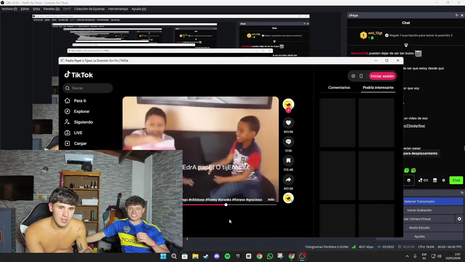Click the #funny hashtag
Viewport: 465px width, 262px height.
click(211, 199)
